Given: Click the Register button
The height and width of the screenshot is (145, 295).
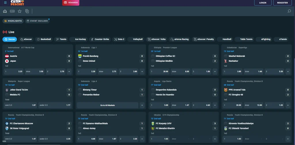Looking at the screenshot, I should tap(282, 3).
